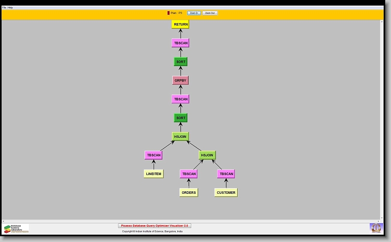Click the Picasso Database Query Optimizer Visualizer button
Viewport: 391px width, 242px height.
[x=155, y=226]
